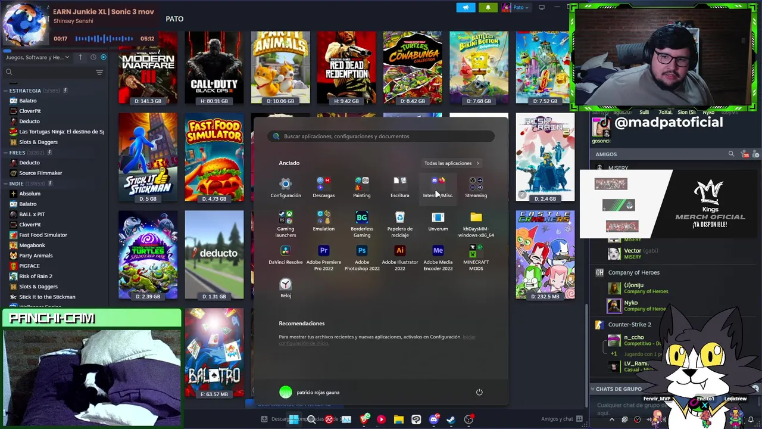This screenshot has width=762, height=429.
Task: Select Absolum in the INDIE list
Action: (x=30, y=194)
